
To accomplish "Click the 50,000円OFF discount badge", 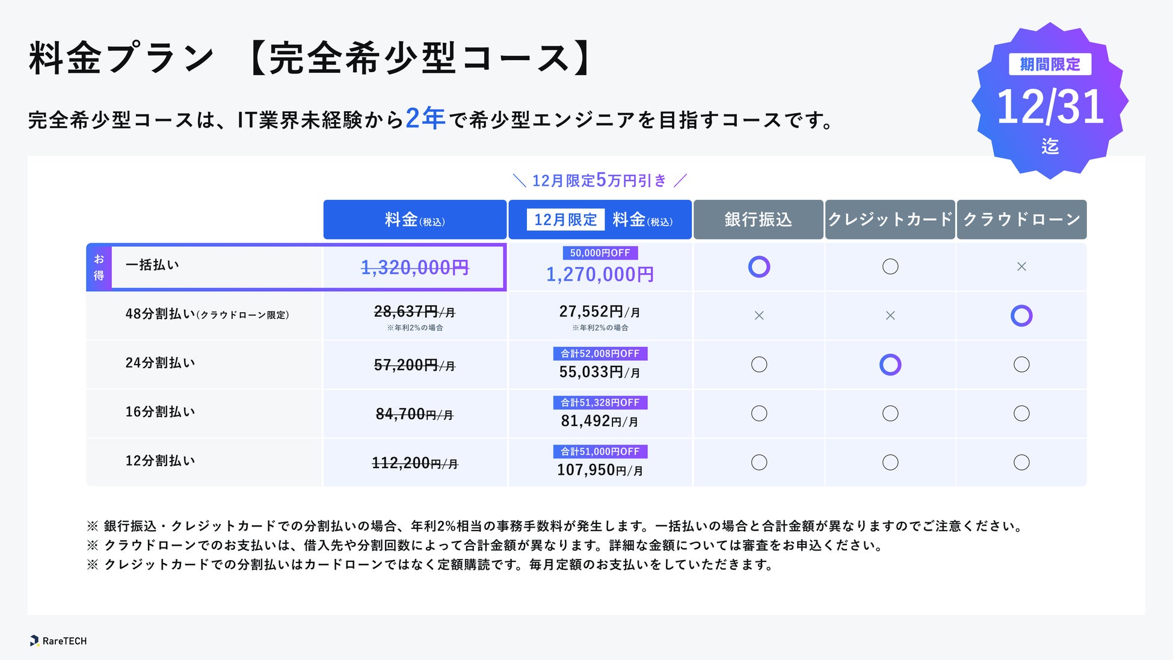I will tap(600, 253).
